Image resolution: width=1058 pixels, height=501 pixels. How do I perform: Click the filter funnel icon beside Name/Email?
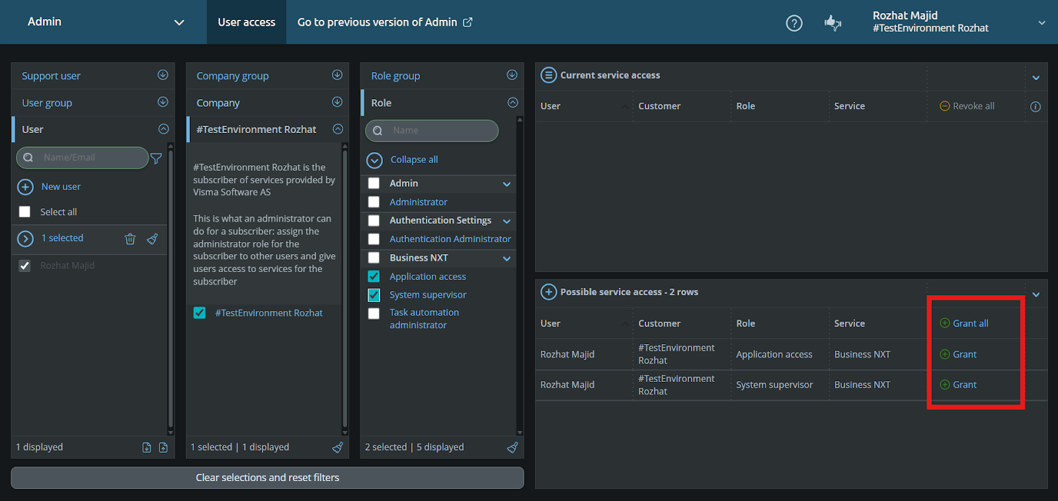click(x=156, y=158)
